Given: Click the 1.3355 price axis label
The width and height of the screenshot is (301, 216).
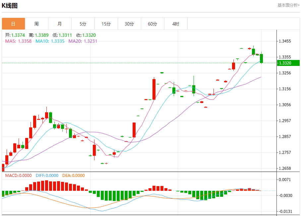Looking at the screenshot, I should point(285,57).
